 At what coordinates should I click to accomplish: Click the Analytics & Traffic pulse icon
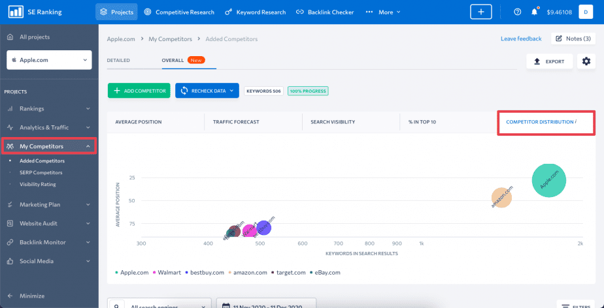coord(10,127)
